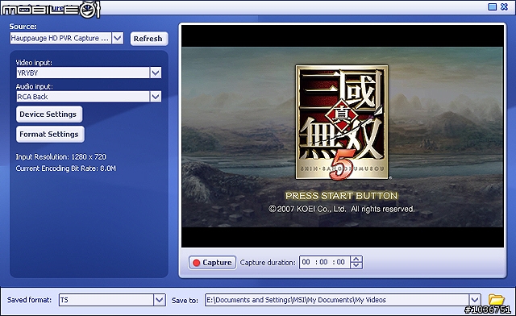Expand the Audio input dropdown arrow

[156, 97]
